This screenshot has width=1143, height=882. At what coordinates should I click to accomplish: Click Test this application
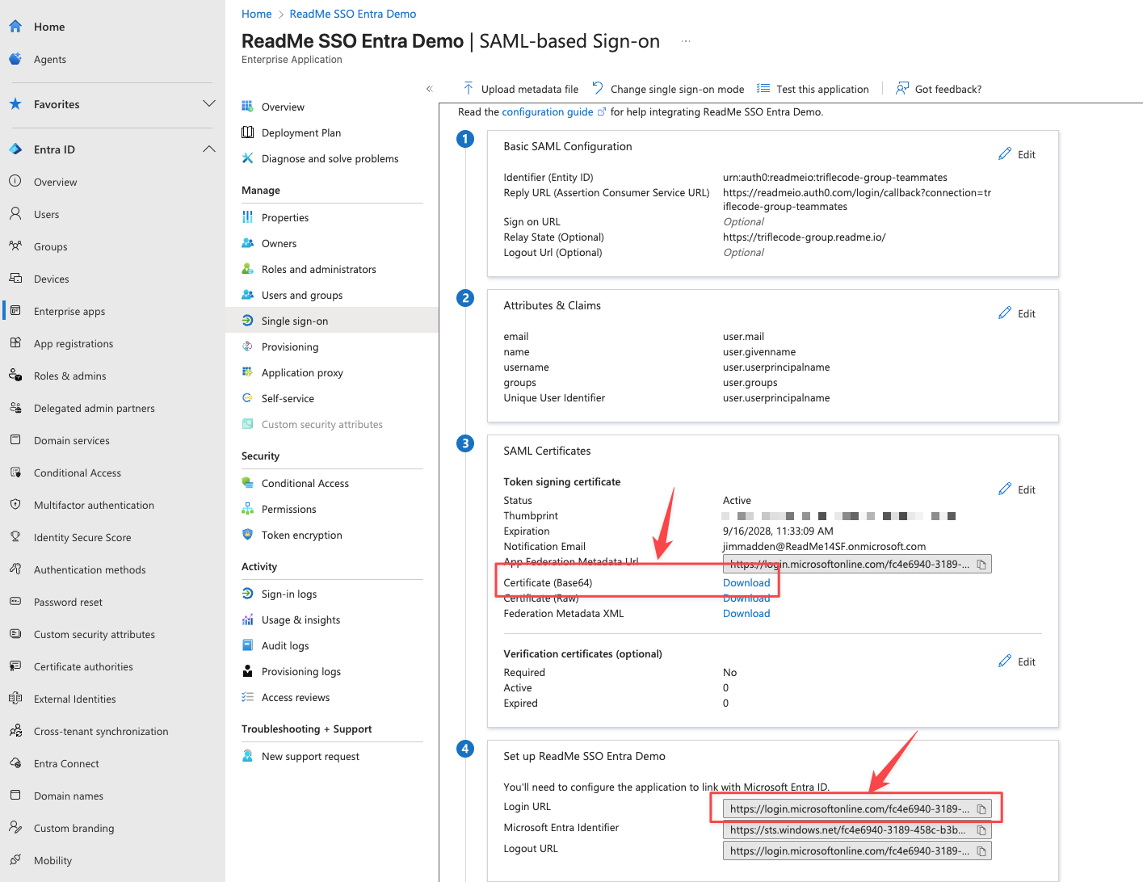[813, 89]
